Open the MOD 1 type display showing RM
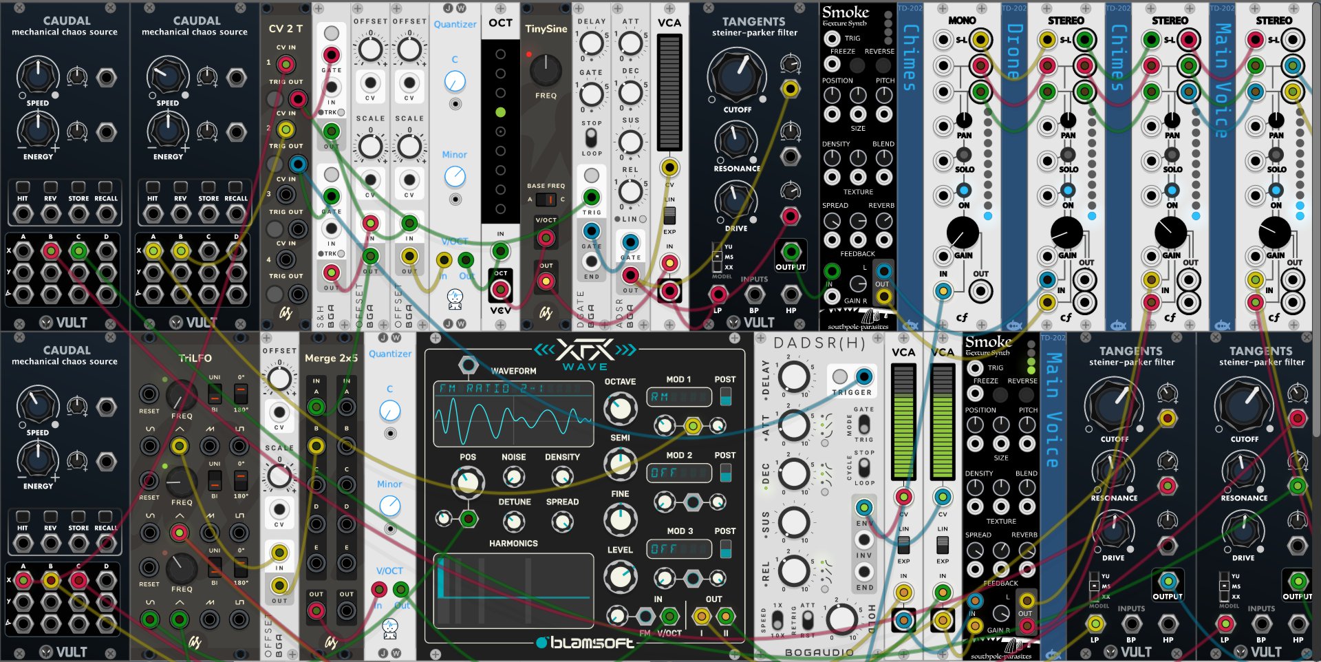 679,396
